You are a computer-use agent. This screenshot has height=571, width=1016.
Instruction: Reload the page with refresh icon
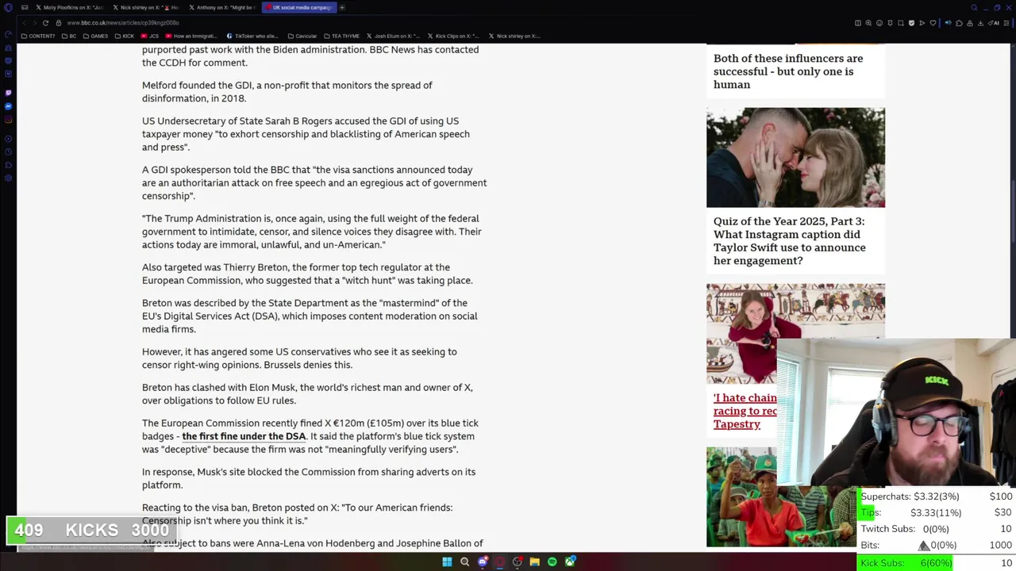click(45, 23)
